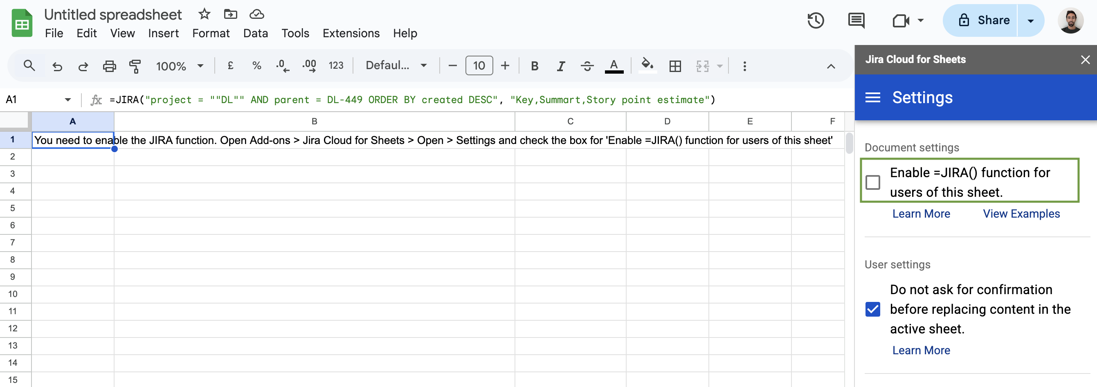Viewport: 1097px width, 387px height.
Task: Open the View Examples link
Action: pos(1021,214)
